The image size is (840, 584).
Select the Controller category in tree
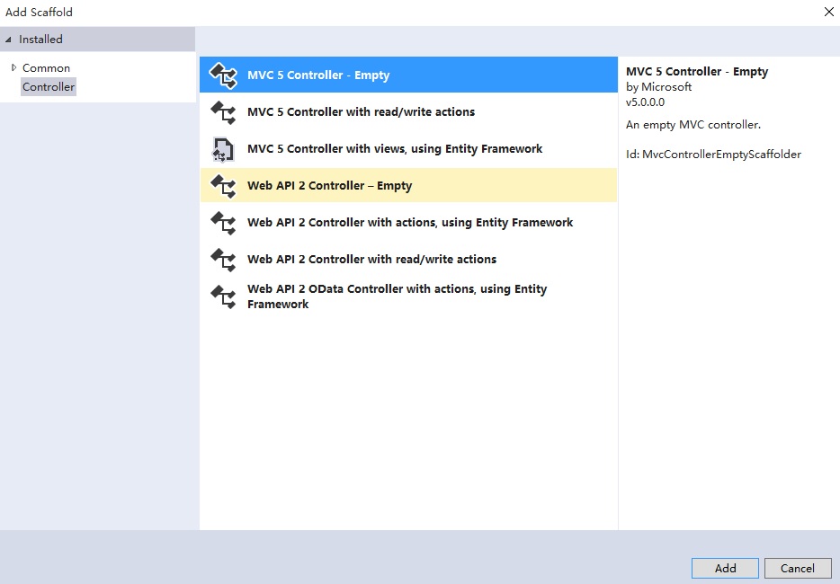point(49,87)
